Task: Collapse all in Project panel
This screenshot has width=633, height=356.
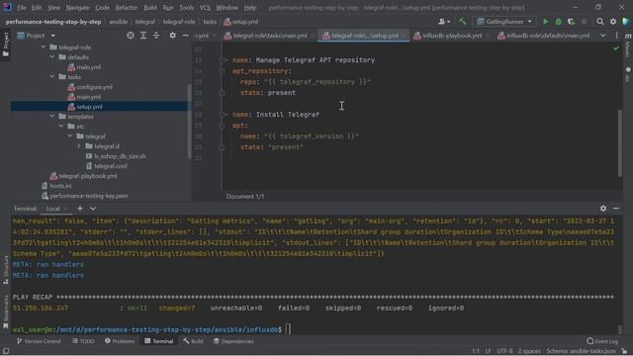Action: click(156, 36)
